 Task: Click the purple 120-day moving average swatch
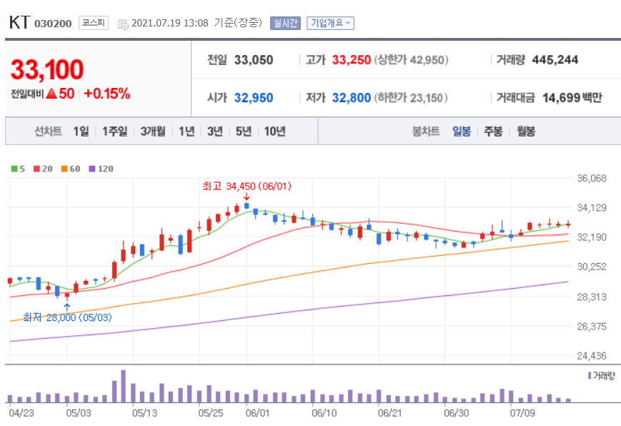click(x=92, y=169)
